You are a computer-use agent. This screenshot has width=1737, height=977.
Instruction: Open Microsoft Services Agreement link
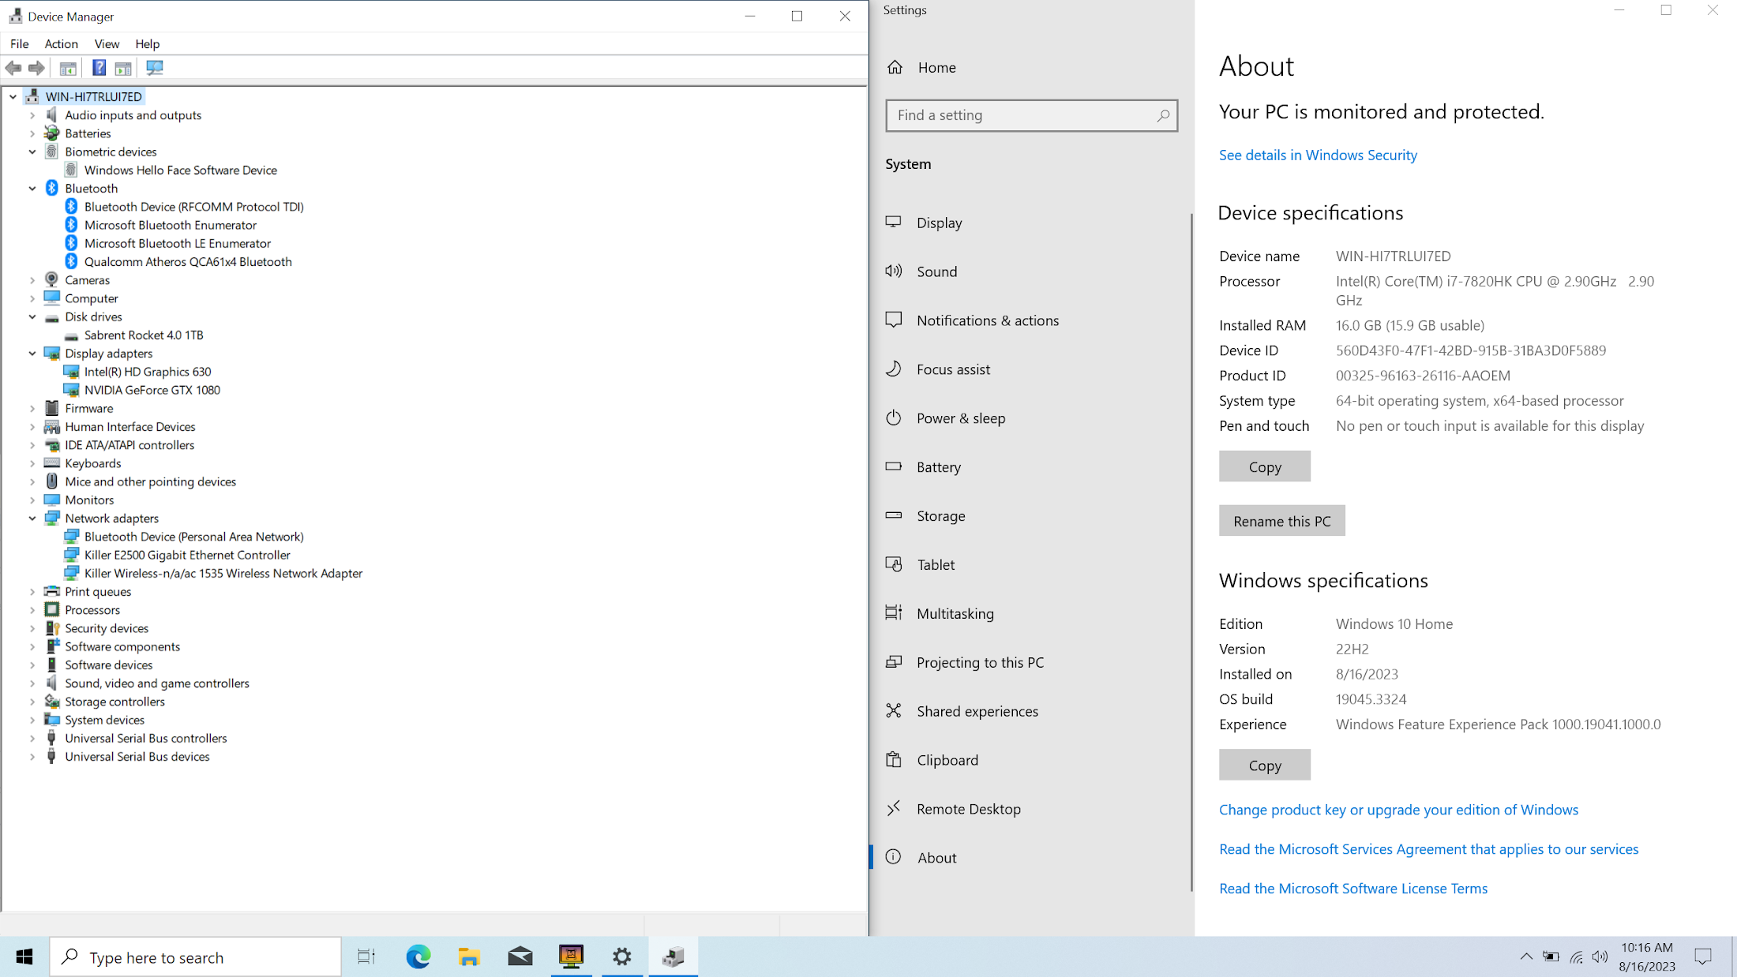coord(1428,848)
